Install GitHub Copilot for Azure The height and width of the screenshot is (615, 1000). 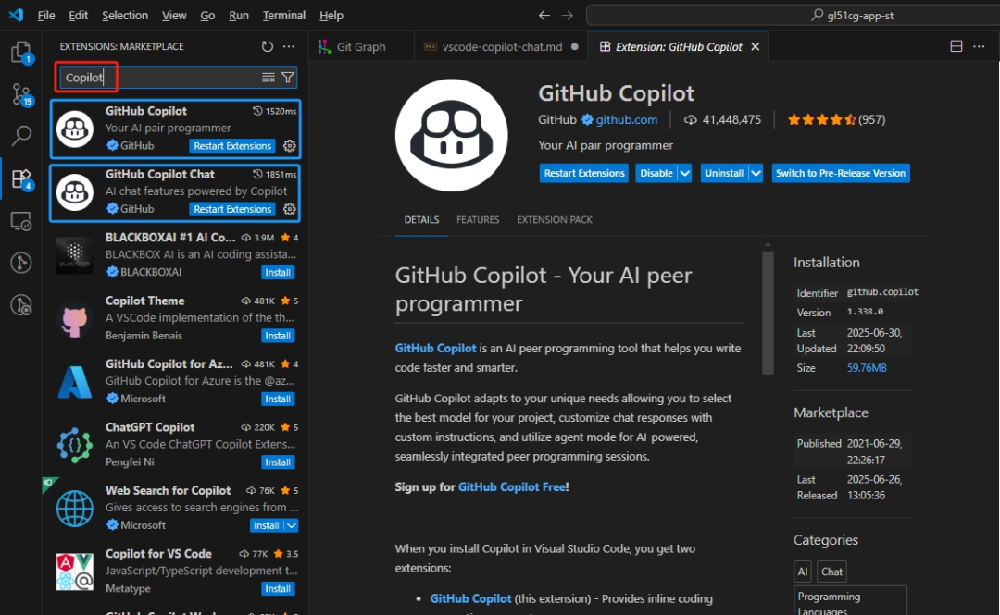click(278, 399)
